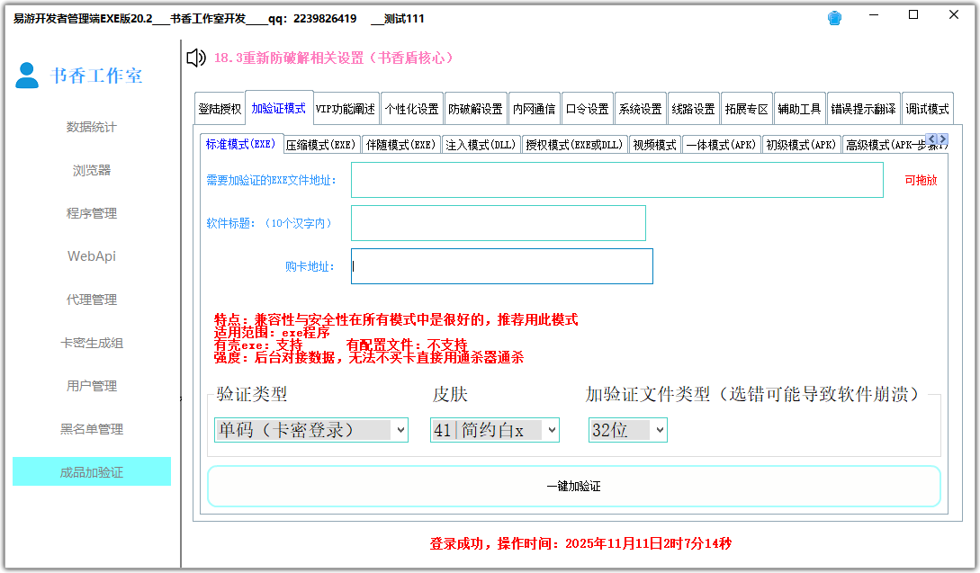The image size is (980, 573).
Task: Open the 黑名单管理 sidebar section
Action: 91,428
